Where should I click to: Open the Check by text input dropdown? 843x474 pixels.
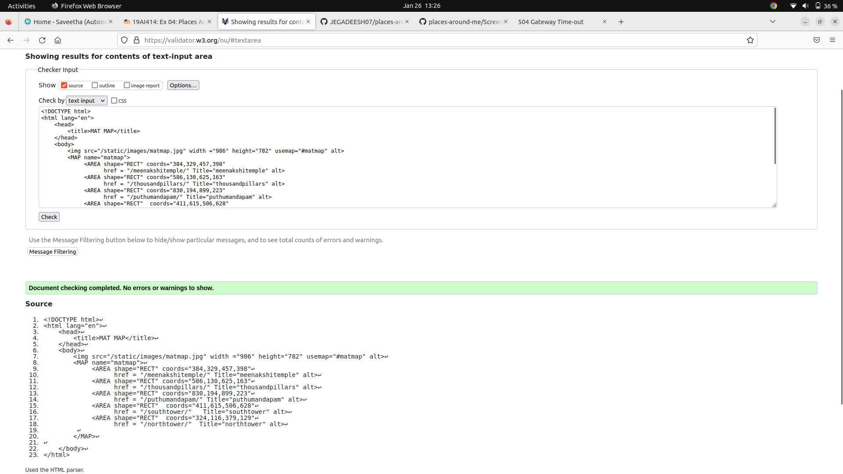click(x=86, y=101)
